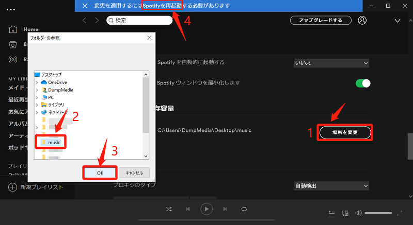The image size is (413, 225).
Task: Open アルバム in the library sidebar
Action: 18,124
